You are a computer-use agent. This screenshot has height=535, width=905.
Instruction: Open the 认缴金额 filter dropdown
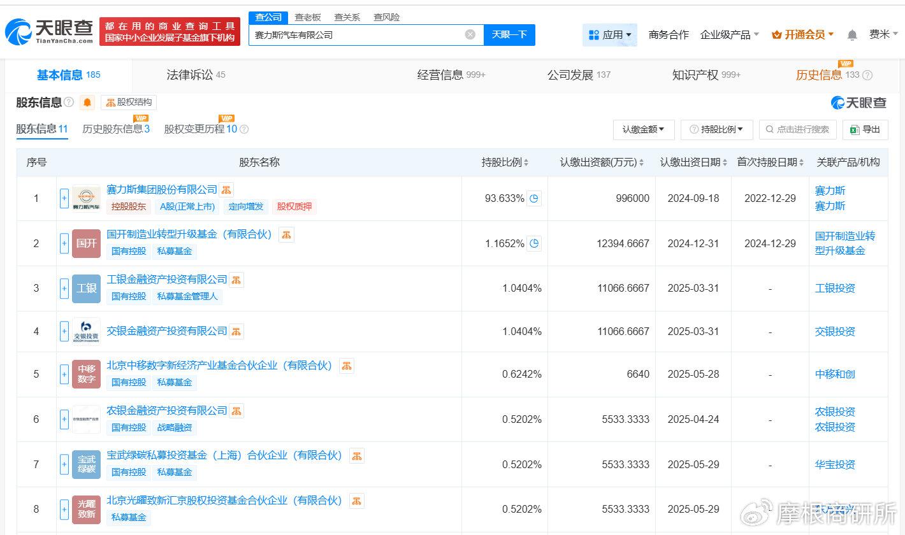pos(644,129)
